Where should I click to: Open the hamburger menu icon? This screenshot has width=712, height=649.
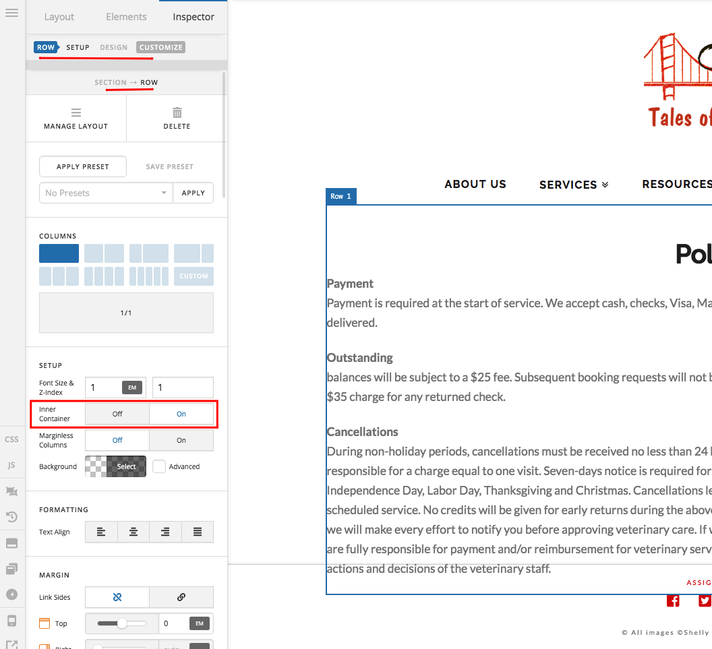point(12,13)
